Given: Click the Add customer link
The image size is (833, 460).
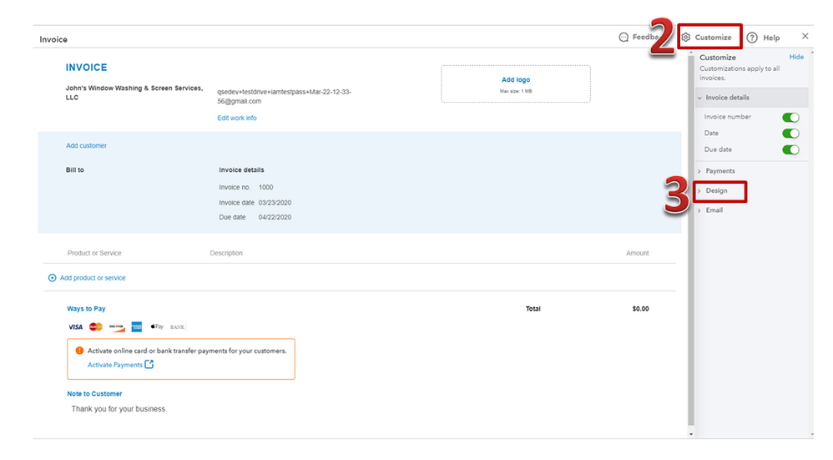Looking at the screenshot, I should [87, 146].
